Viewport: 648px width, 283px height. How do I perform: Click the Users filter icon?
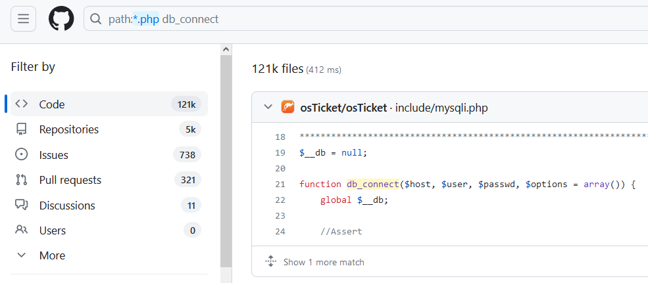22,230
